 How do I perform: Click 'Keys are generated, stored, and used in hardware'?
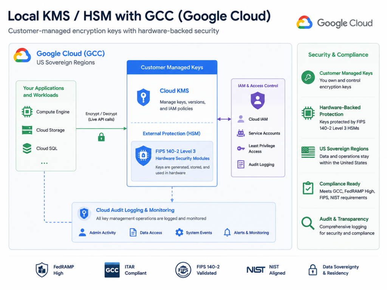(183, 170)
